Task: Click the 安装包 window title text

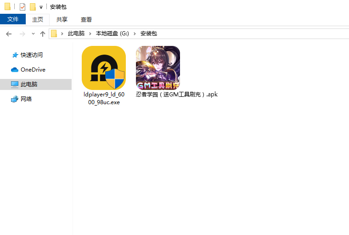Action: 58,7
